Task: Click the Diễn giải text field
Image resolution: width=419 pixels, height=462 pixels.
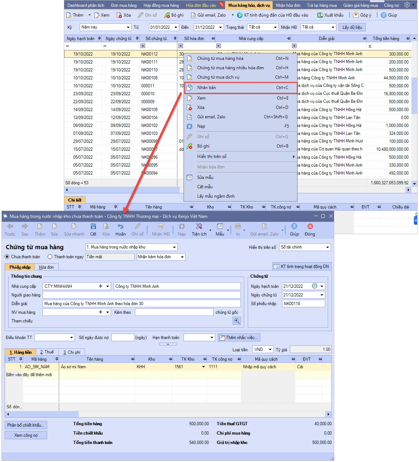Action: 141,304
